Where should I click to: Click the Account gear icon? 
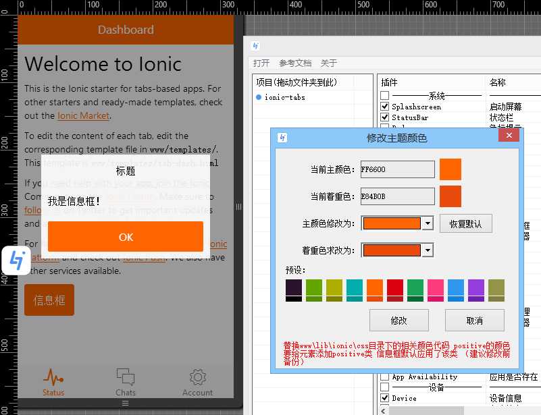(x=197, y=377)
